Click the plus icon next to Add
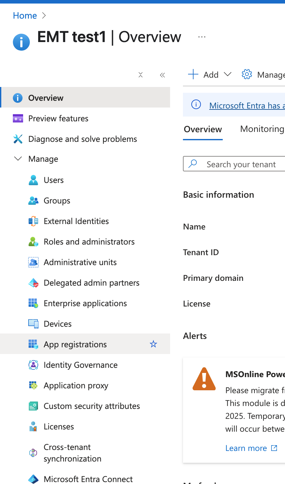Image resolution: width=285 pixels, height=484 pixels. click(x=193, y=74)
